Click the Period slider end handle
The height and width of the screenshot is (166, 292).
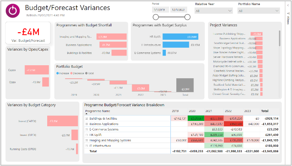[188, 17]
